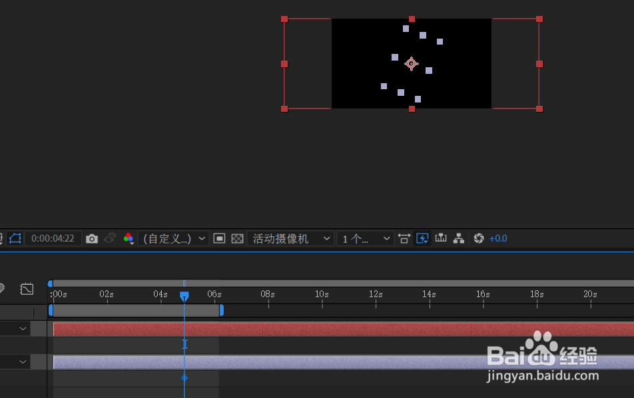Select the red layer duration bar
This screenshot has width=634, height=398.
click(344, 329)
